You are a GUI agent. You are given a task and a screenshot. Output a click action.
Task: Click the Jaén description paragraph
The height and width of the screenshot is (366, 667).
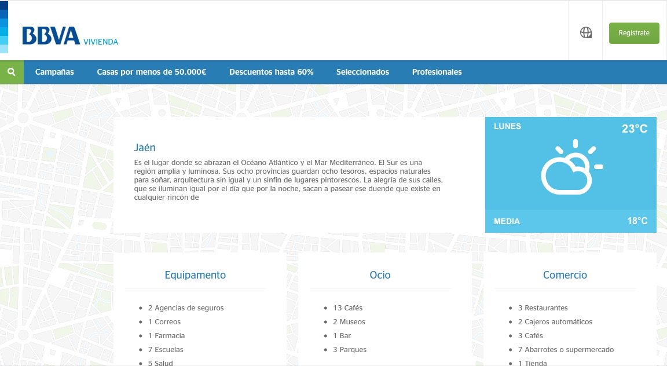(x=288, y=180)
